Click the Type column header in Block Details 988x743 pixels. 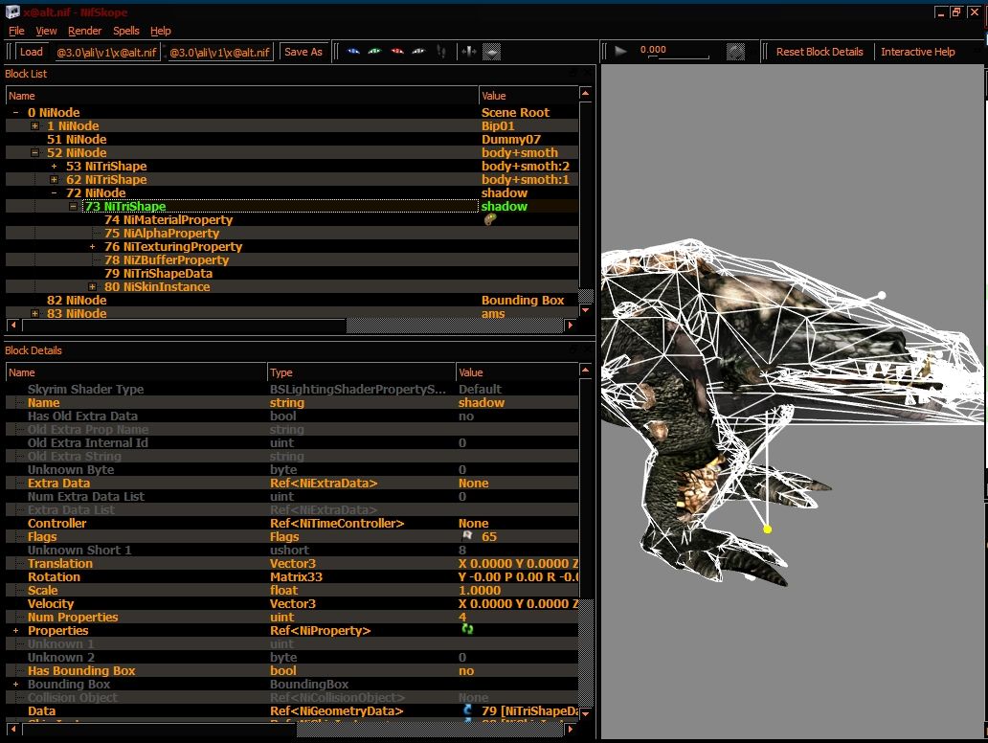[361, 372]
